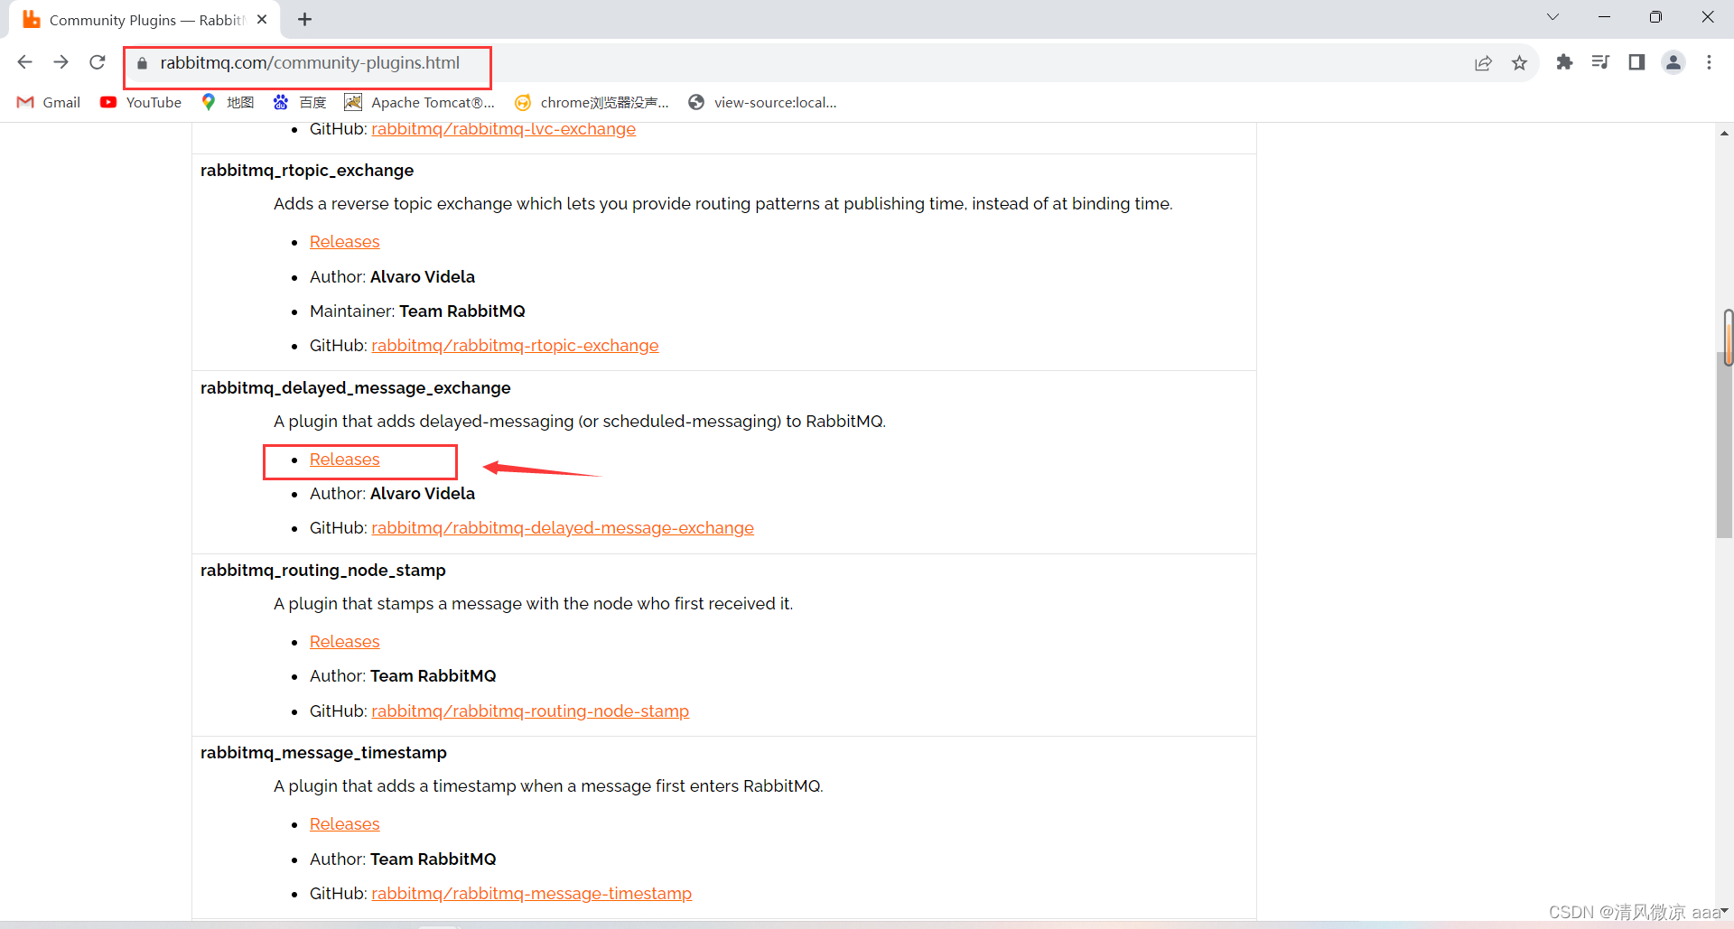
Task: Open Releases under rabbitmq_rtopic_exchange
Action: pos(344,242)
